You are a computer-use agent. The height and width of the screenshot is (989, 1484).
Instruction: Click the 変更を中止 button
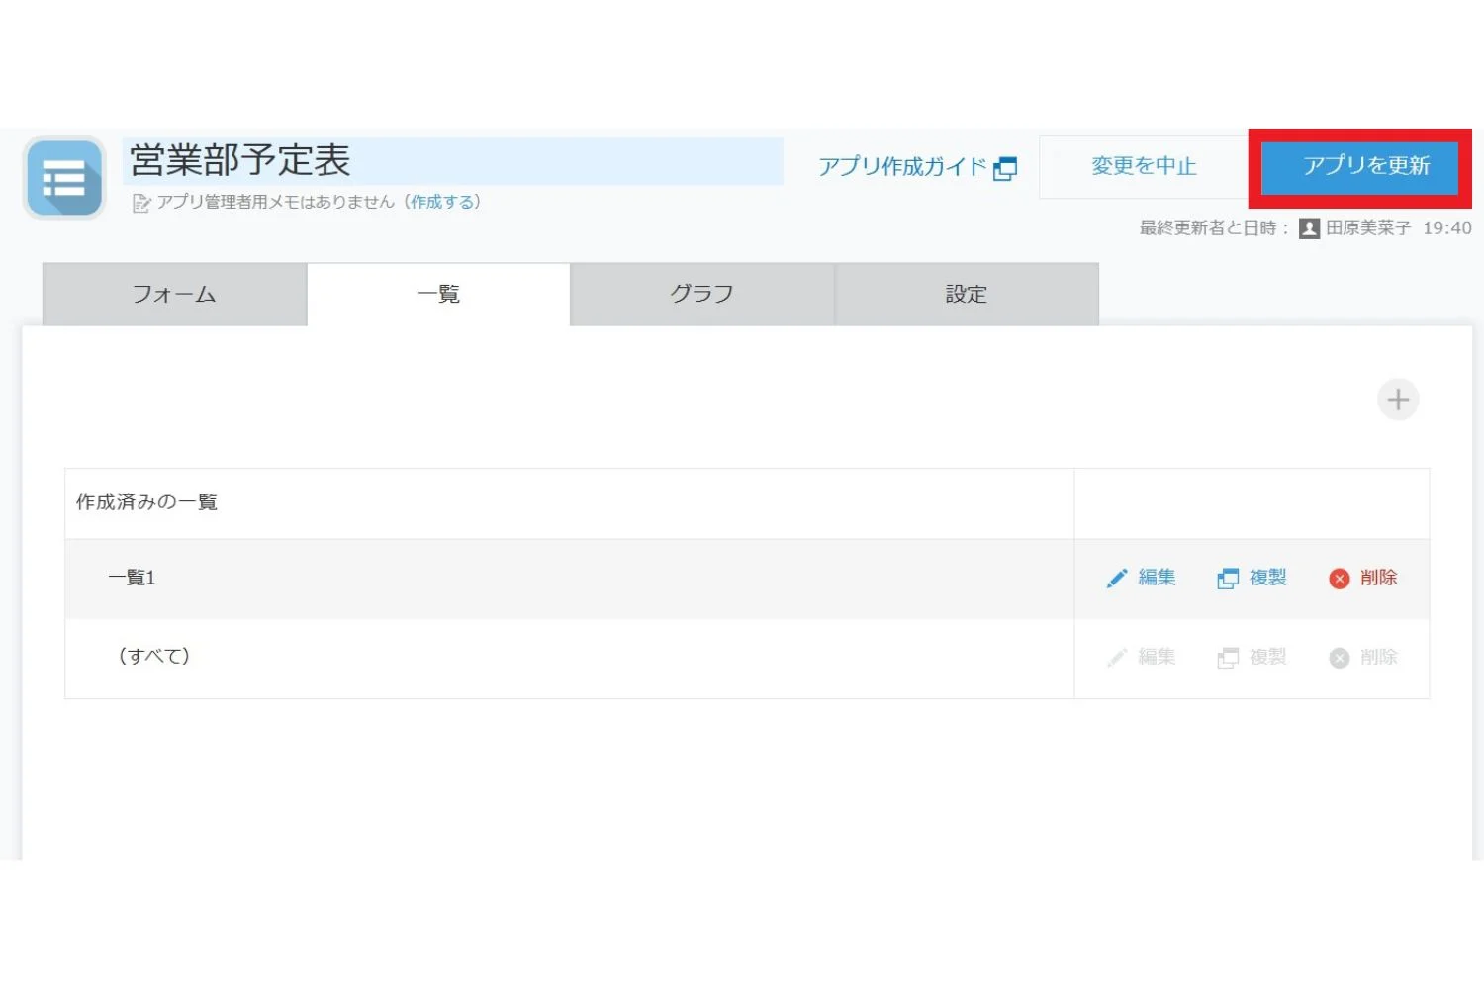[x=1143, y=167]
